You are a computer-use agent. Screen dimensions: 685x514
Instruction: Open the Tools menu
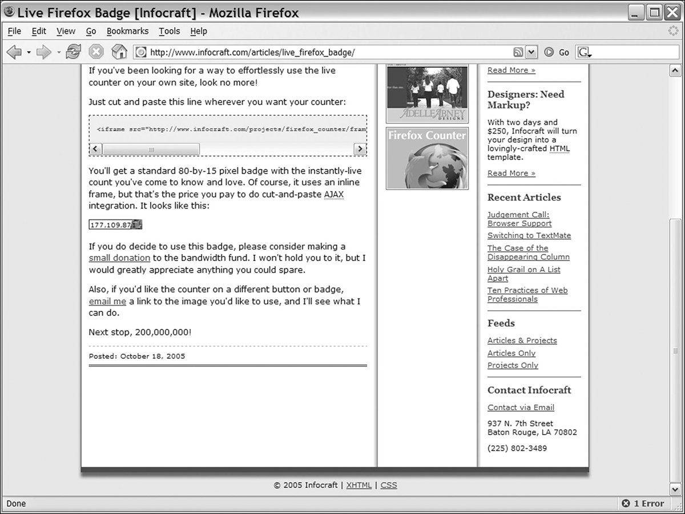coord(170,31)
